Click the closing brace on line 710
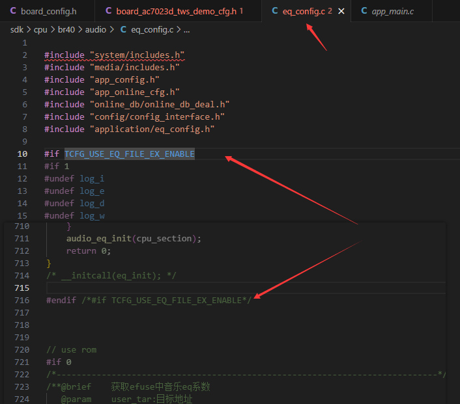460x404 pixels. click(68, 226)
